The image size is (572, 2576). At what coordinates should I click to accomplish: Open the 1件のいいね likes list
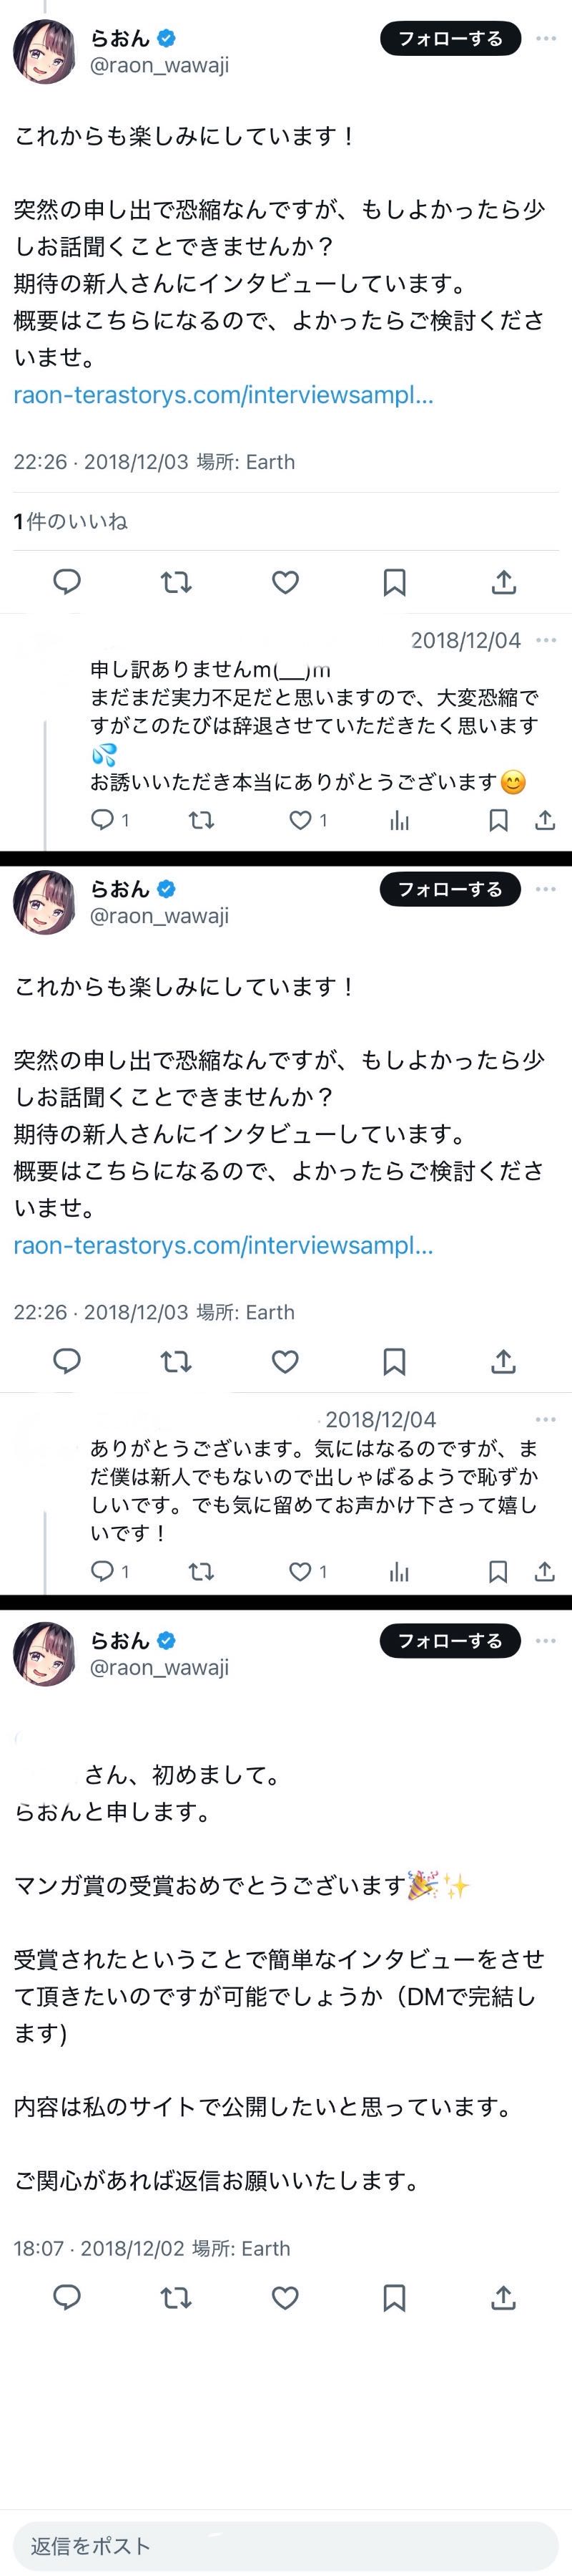coord(71,521)
